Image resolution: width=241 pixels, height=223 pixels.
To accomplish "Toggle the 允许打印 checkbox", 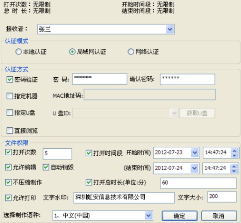I will point(9,198).
